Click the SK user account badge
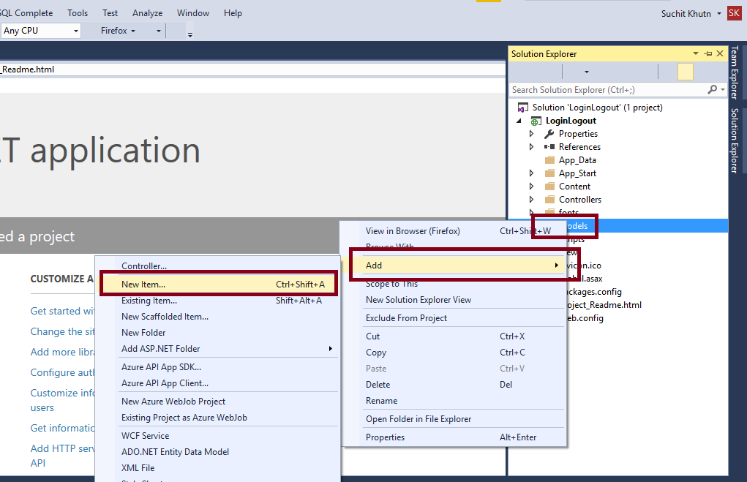The image size is (747, 482). pos(734,13)
